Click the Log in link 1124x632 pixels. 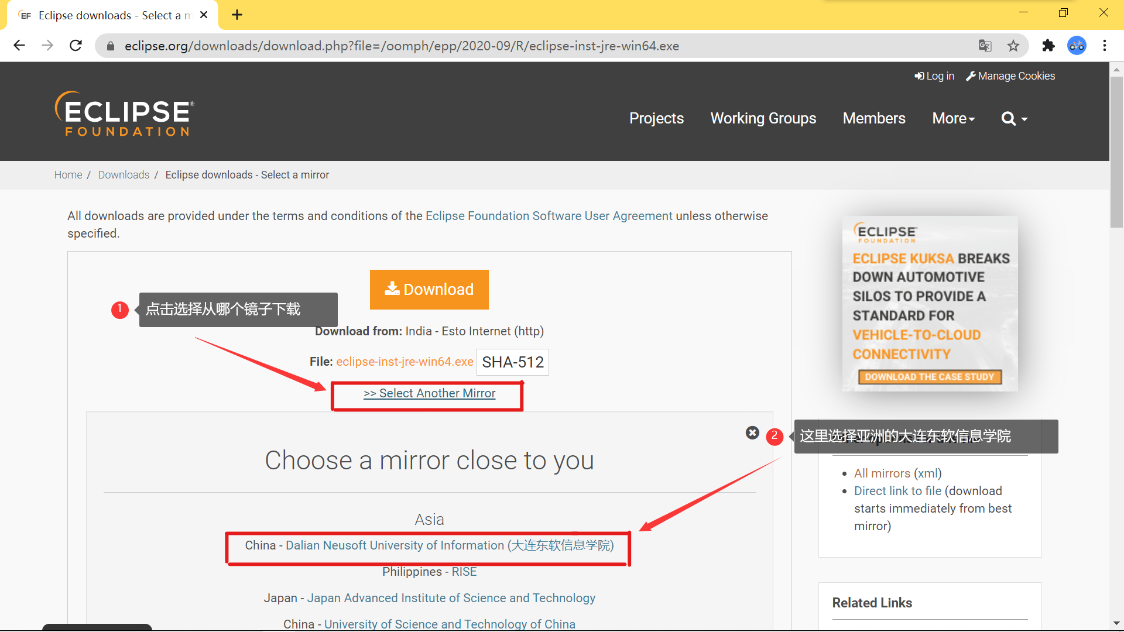pos(934,76)
